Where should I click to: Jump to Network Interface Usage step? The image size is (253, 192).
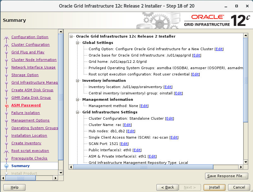click(x=33, y=67)
